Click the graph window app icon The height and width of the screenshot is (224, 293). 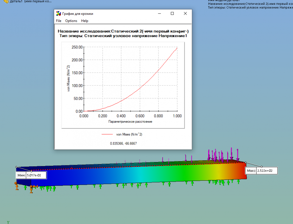[x=59, y=13]
